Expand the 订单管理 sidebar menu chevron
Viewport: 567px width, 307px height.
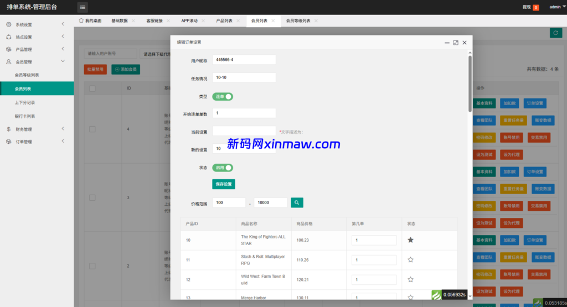(x=63, y=141)
